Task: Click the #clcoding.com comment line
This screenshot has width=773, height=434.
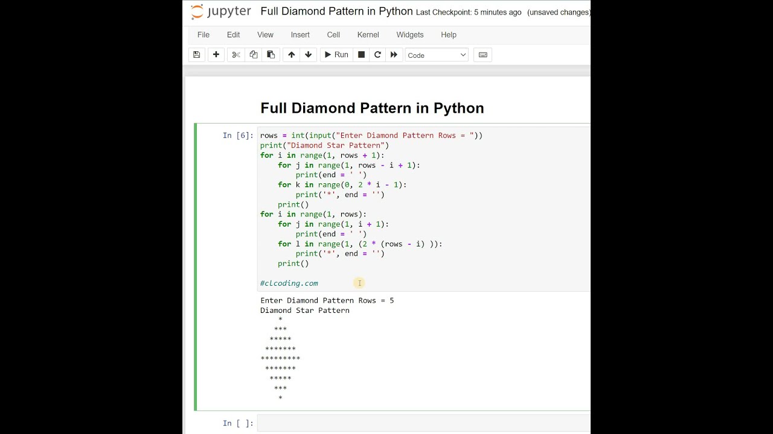Action: click(289, 283)
